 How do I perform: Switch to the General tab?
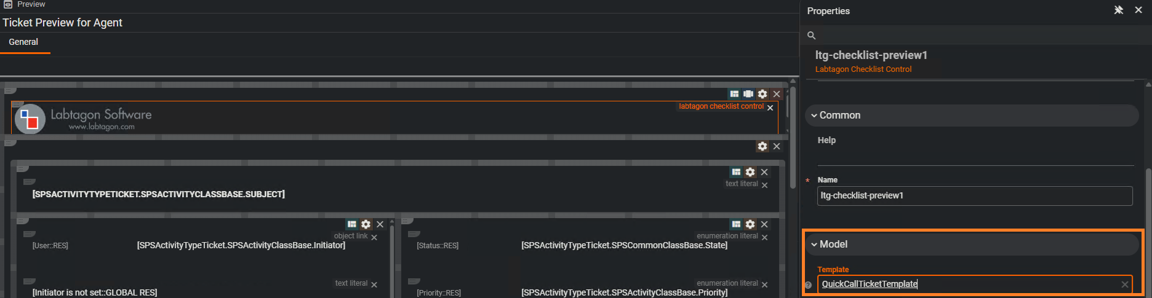23,42
